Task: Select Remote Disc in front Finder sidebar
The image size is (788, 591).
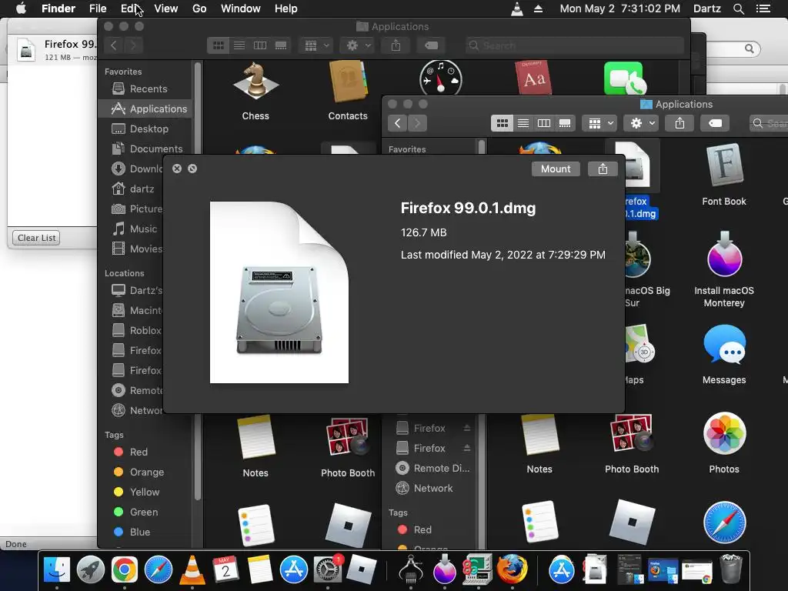Action: point(432,469)
